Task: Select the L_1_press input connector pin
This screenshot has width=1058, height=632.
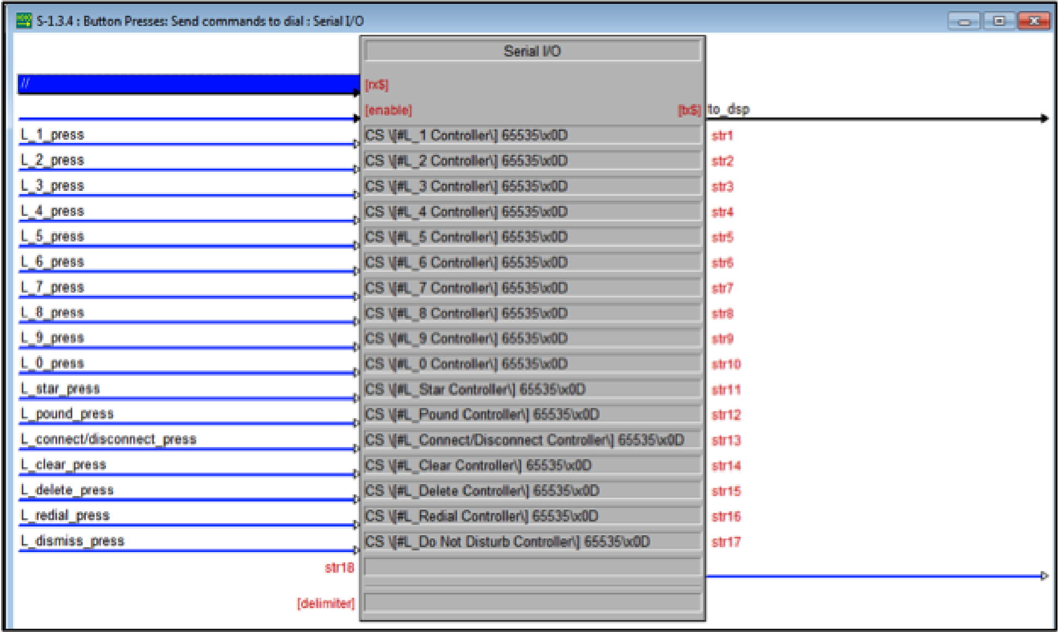Action: [356, 144]
